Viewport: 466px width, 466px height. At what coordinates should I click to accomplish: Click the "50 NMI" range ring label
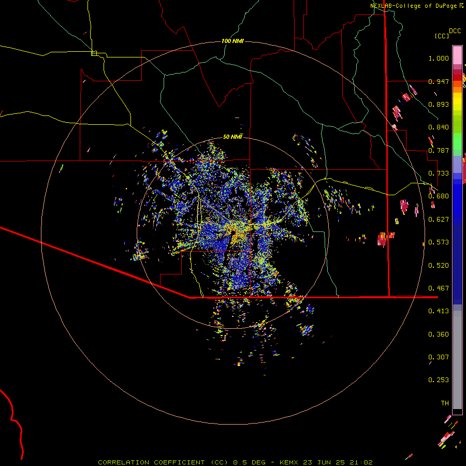(x=232, y=137)
